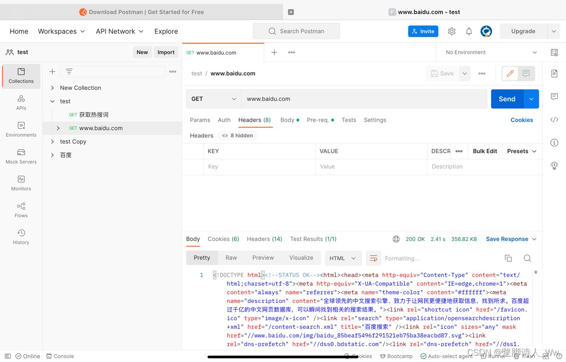Open the Save options dropdown arrow
This screenshot has width=566, height=362.
(x=465, y=74)
